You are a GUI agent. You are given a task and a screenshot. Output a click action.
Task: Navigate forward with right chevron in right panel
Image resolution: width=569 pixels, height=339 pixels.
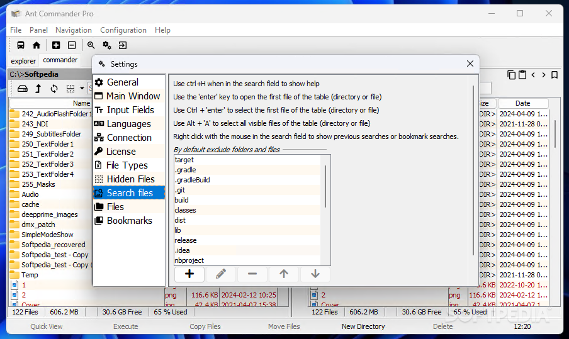coord(544,75)
